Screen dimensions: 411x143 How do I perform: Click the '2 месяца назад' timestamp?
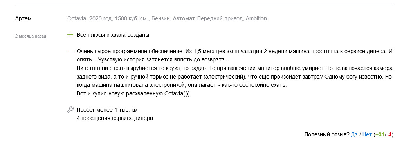click(31, 36)
